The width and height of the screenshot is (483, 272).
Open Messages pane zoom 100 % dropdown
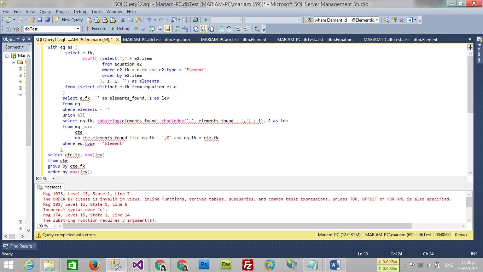point(54,226)
